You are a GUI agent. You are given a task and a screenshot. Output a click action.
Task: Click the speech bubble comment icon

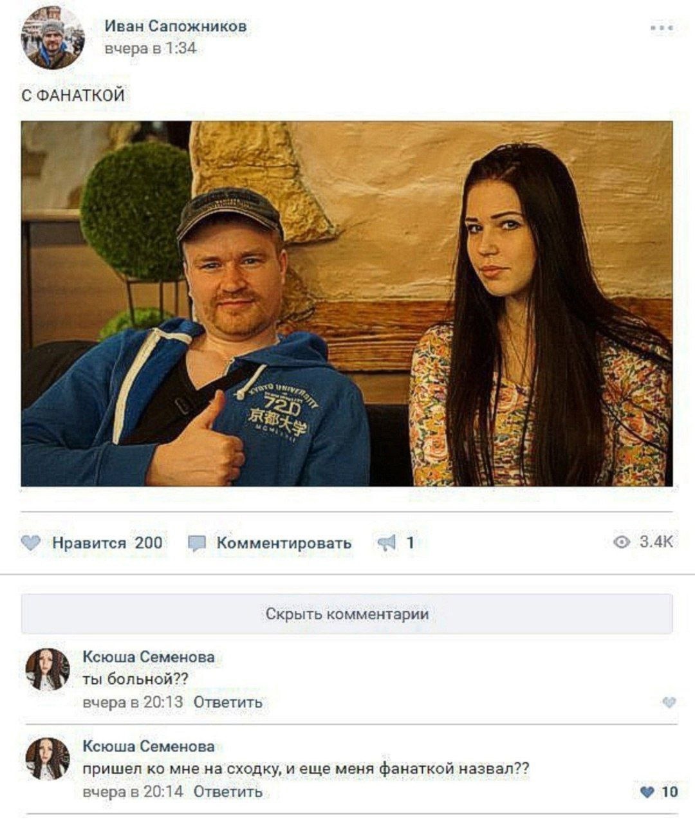point(196,544)
